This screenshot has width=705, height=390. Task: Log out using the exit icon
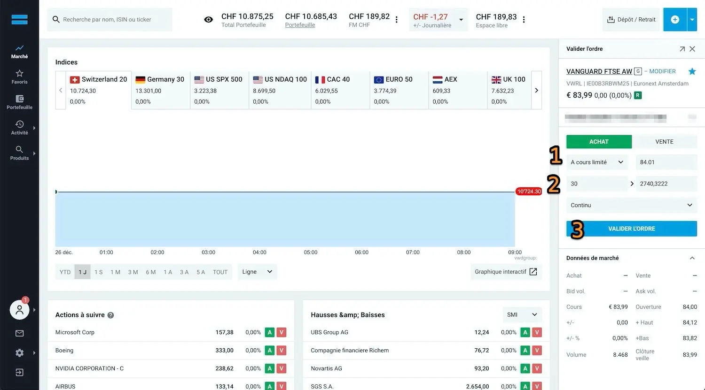point(19,372)
